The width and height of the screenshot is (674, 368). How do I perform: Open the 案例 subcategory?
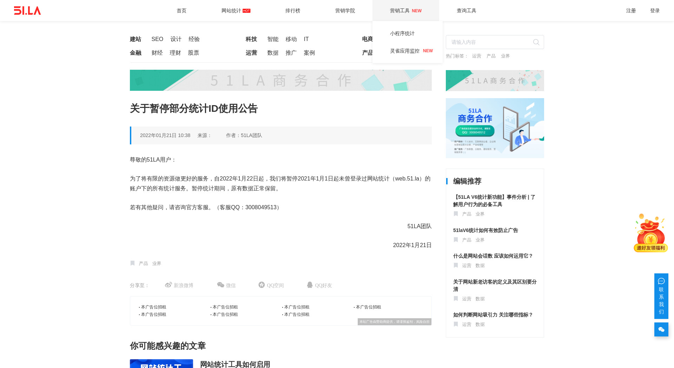coord(309,53)
